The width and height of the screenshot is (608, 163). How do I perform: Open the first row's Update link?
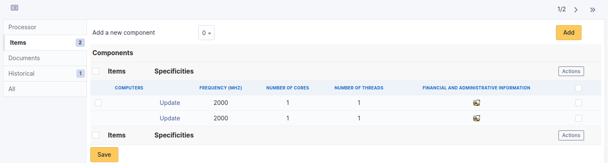point(170,103)
